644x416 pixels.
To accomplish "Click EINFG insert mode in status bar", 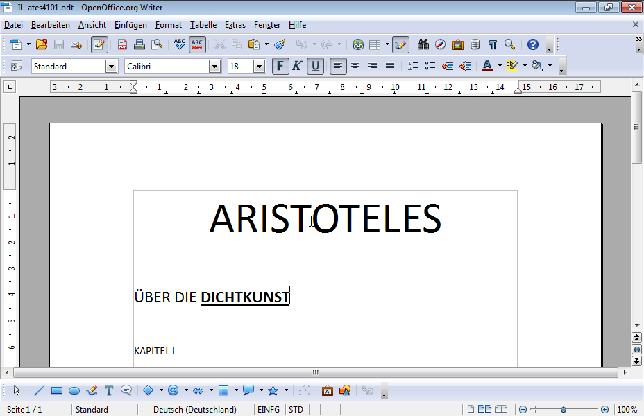I will tap(269, 410).
